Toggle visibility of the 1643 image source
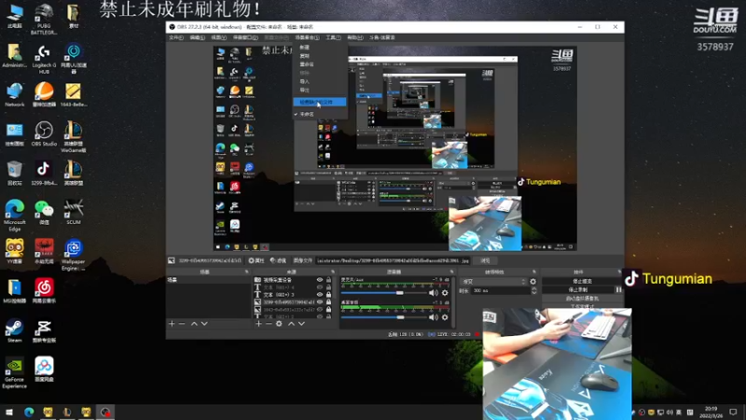Screen dimensions: 746x420 pyautogui.click(x=320, y=310)
